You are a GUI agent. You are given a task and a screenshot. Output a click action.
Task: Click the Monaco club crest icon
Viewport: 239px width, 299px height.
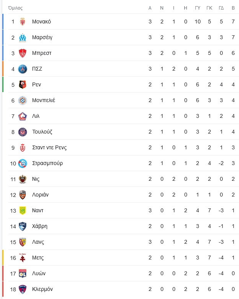coord(23,21)
